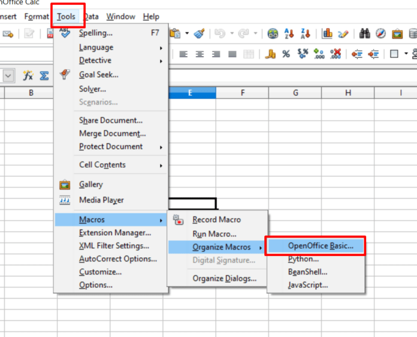Open Gallery toolbar icon
Screen dimensions: 417x337
[397, 34]
